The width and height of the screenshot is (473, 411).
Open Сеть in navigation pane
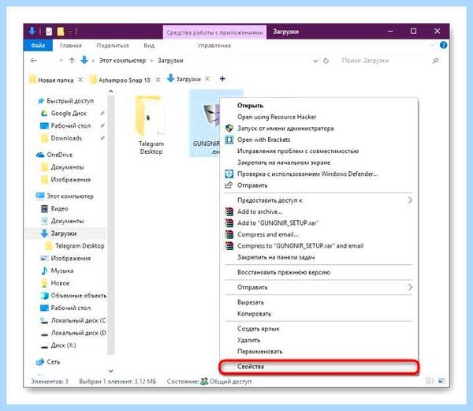pos(53,361)
